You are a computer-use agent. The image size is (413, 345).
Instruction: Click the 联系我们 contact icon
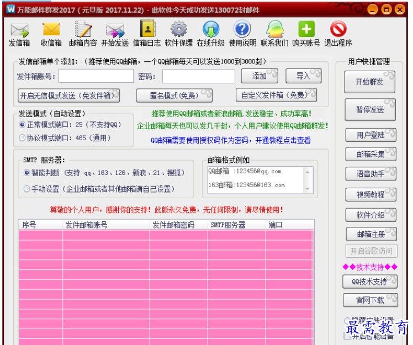pos(274,30)
